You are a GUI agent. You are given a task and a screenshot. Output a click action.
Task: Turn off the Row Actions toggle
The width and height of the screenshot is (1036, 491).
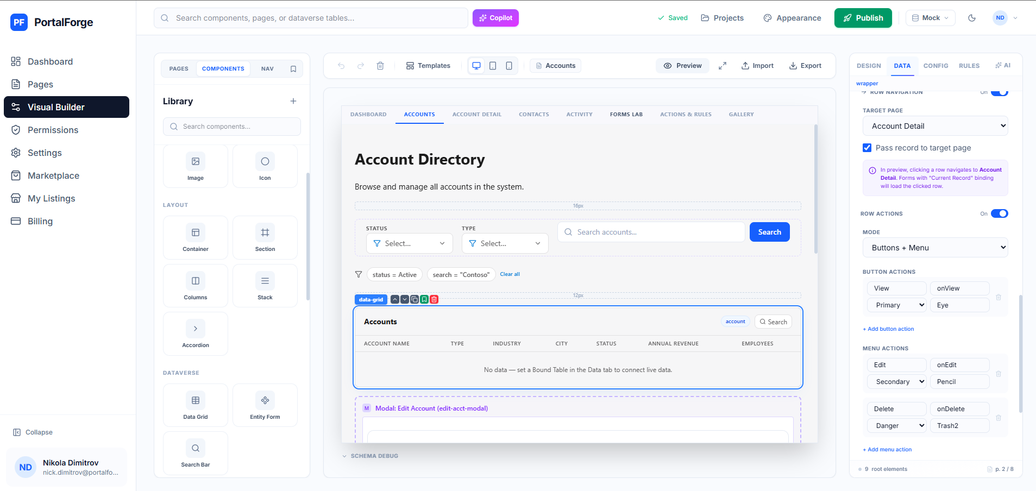(999, 213)
